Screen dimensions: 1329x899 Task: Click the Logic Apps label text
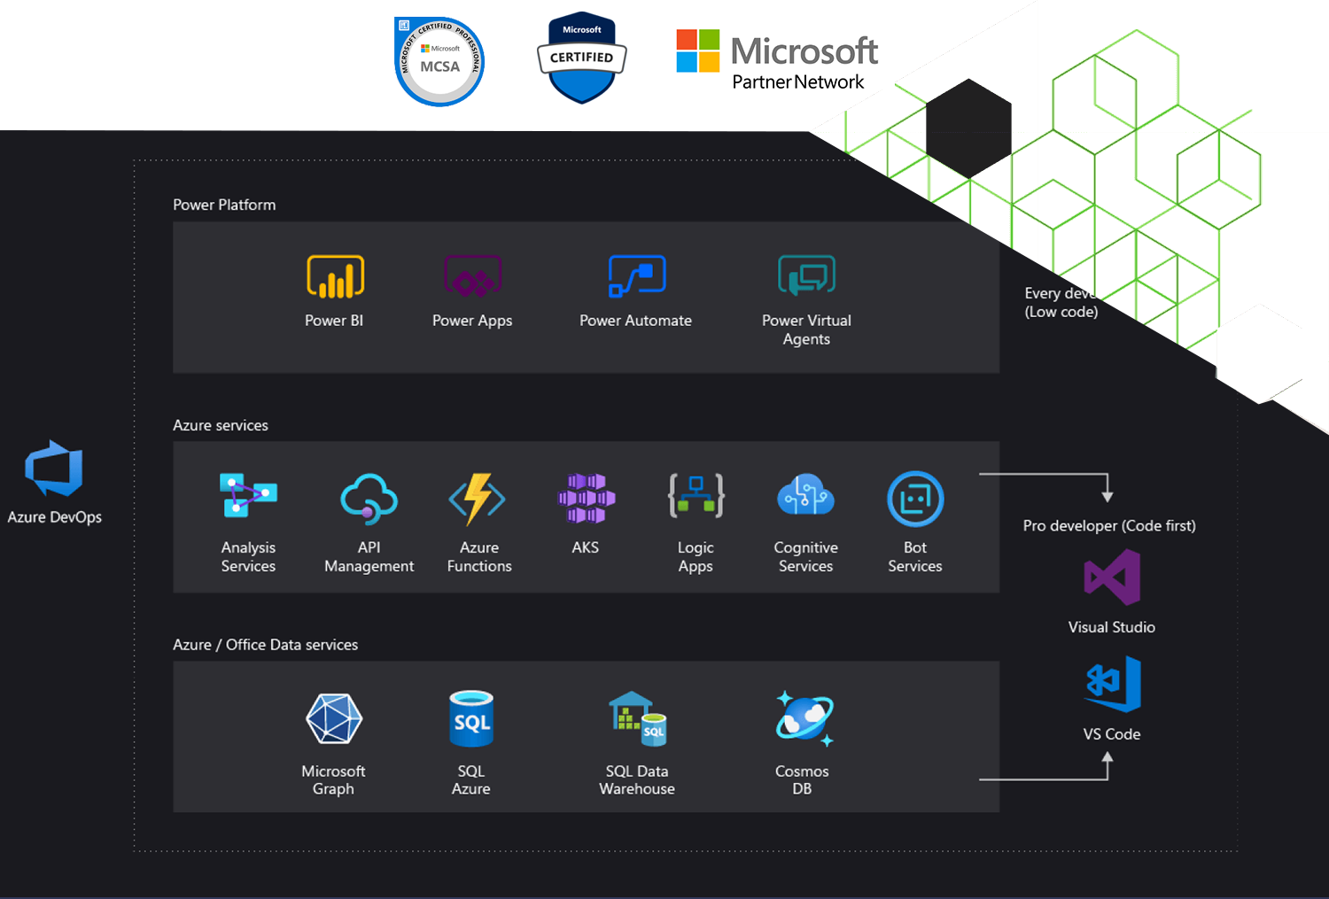tap(696, 556)
